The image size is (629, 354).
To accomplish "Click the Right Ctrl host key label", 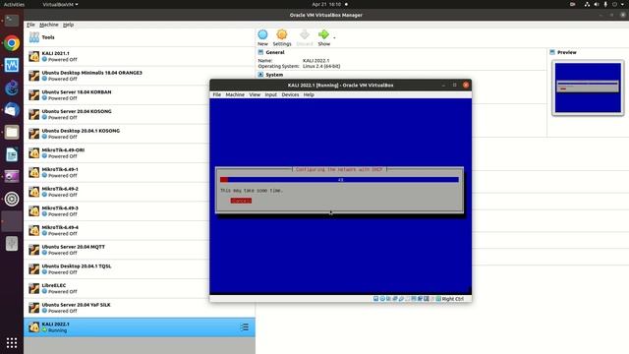I will pos(452,299).
